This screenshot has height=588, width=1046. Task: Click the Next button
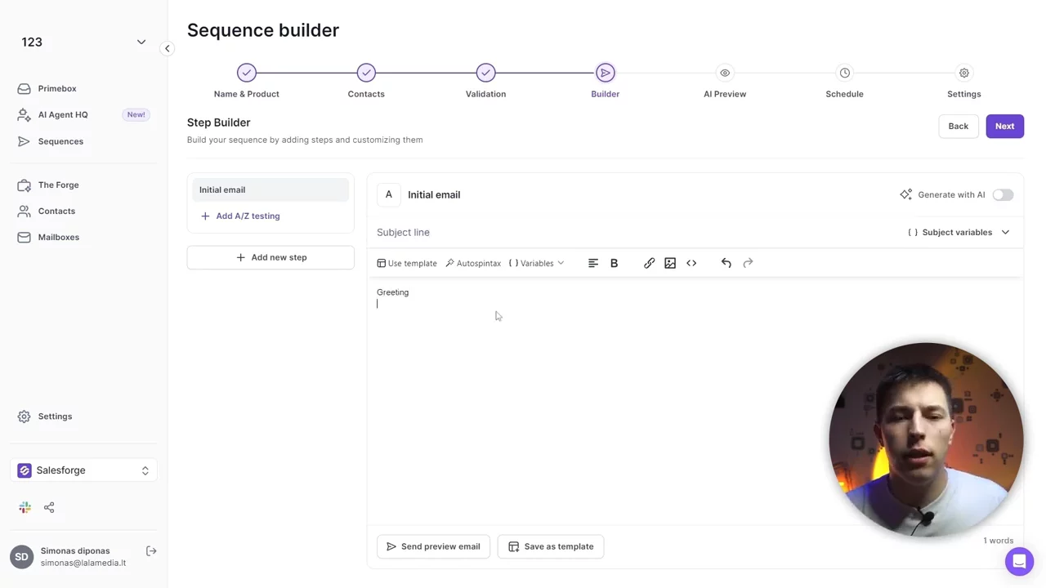1004,126
